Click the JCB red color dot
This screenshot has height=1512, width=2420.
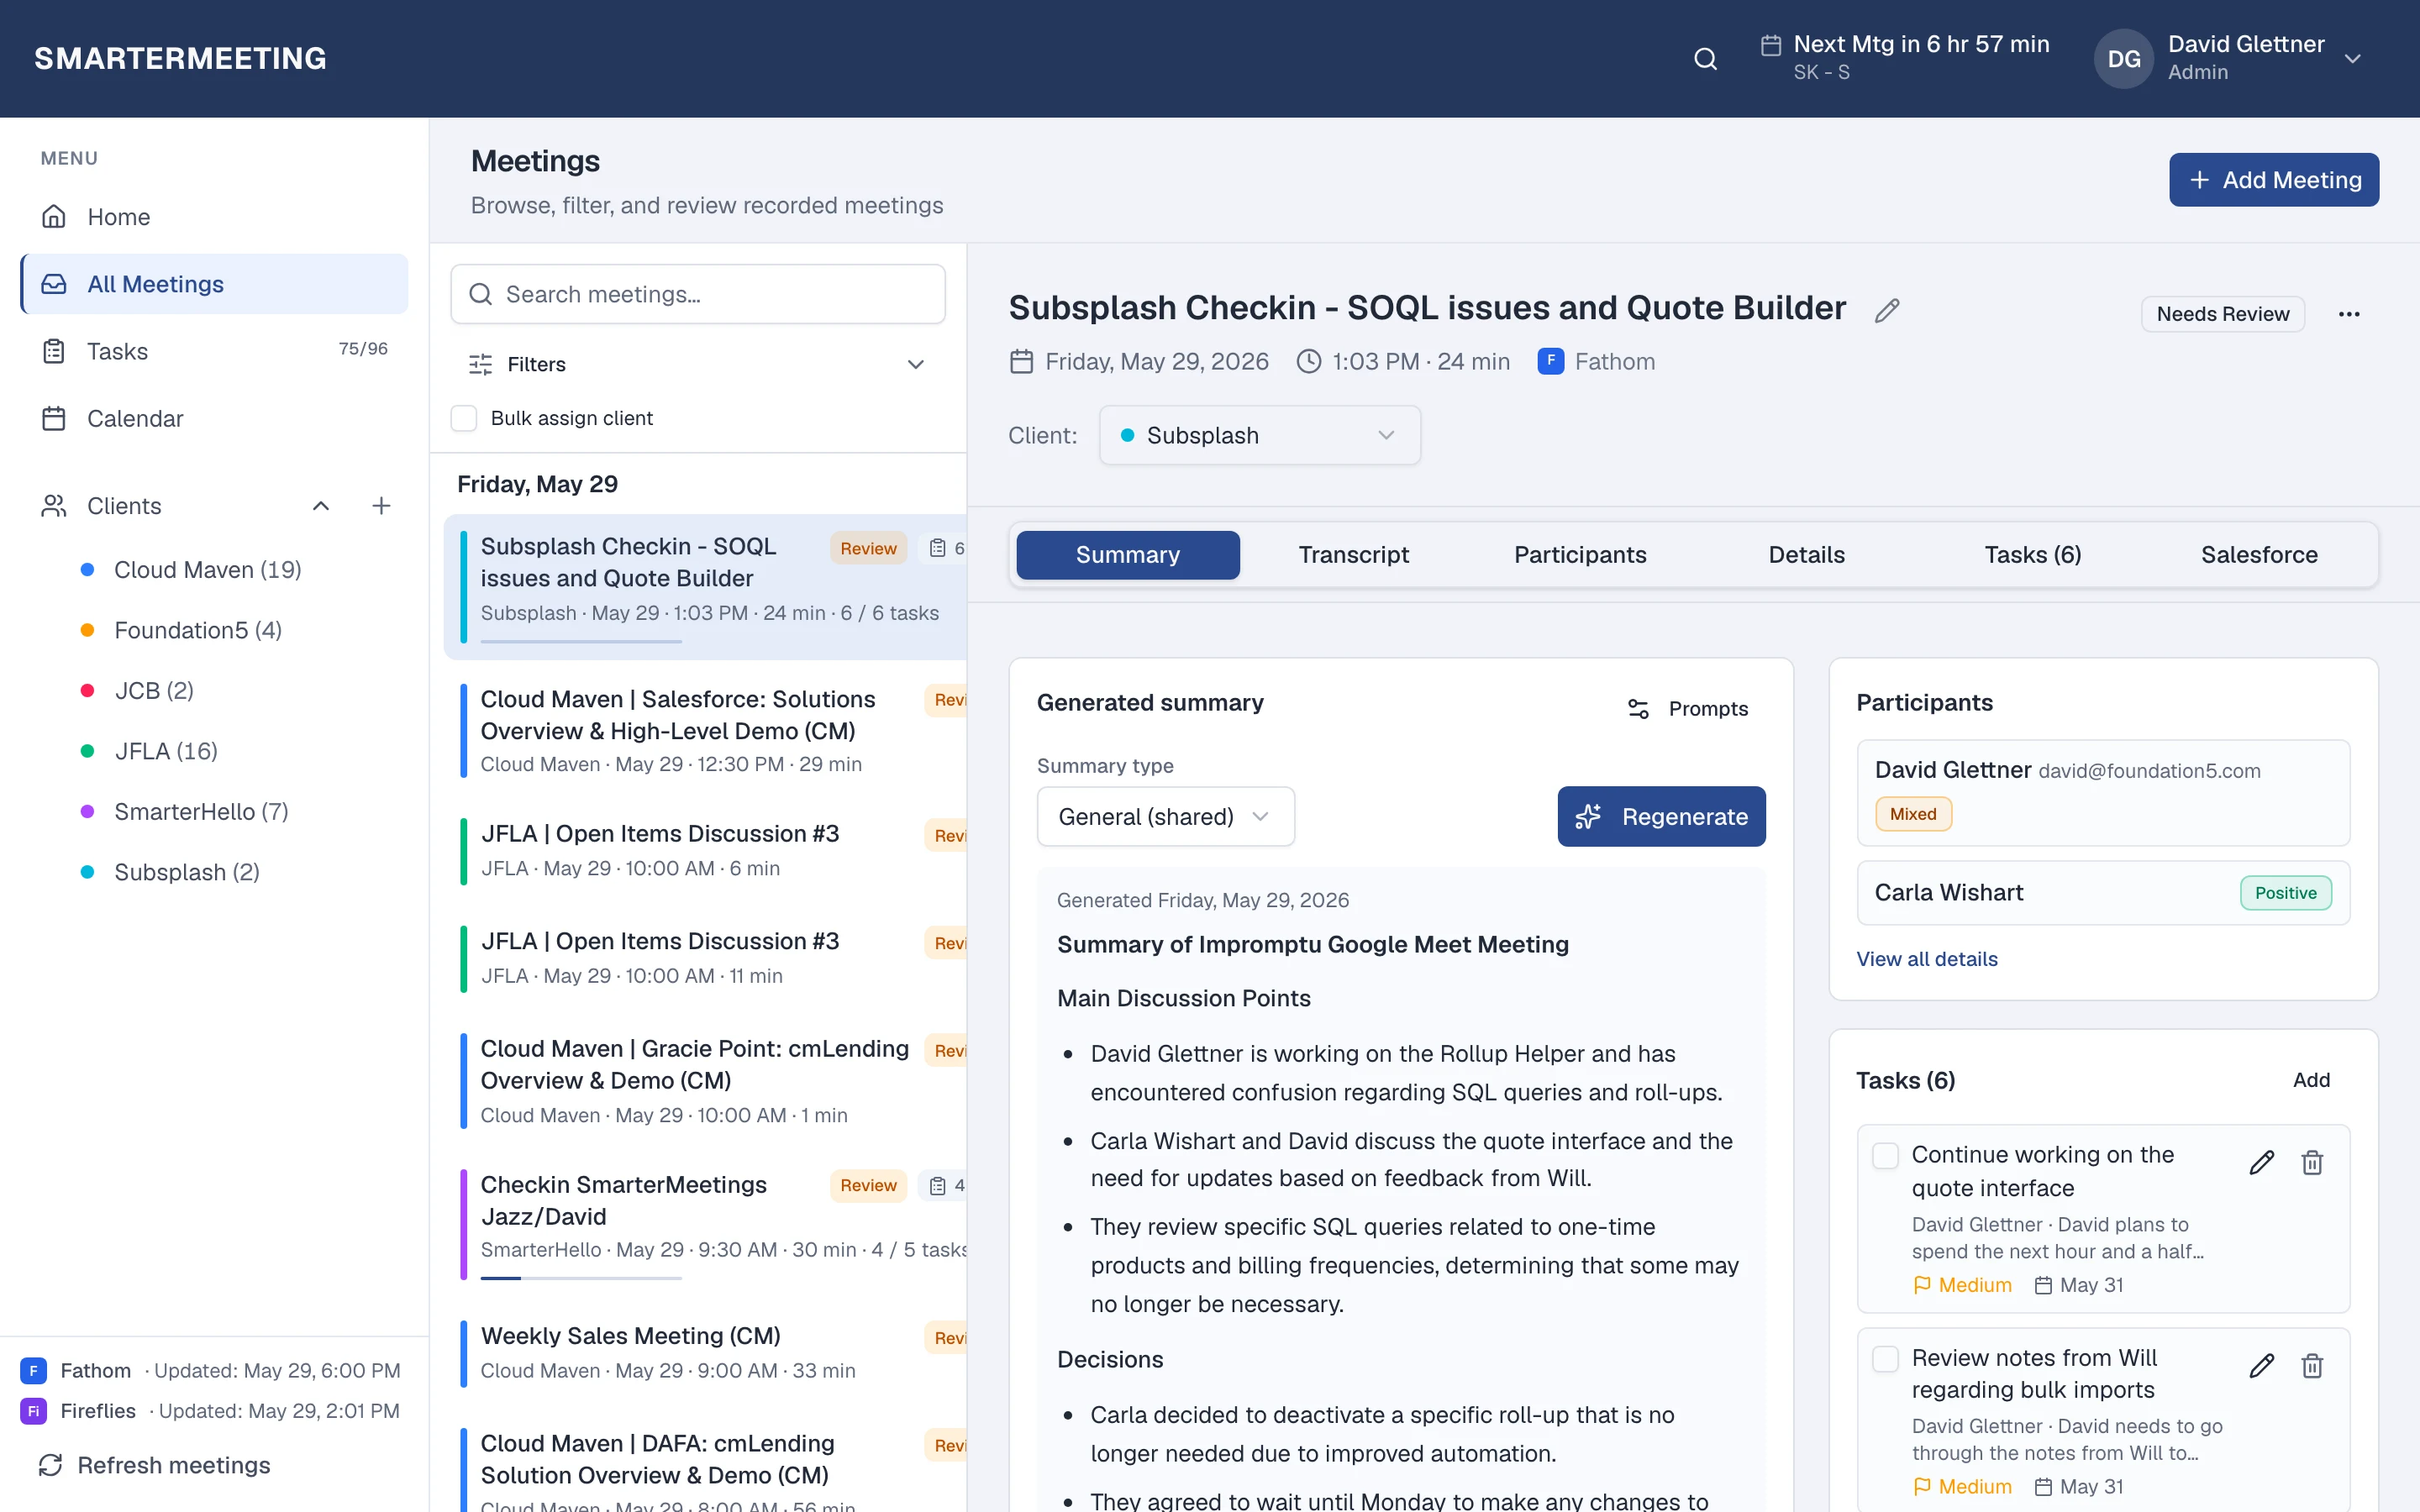click(x=87, y=691)
